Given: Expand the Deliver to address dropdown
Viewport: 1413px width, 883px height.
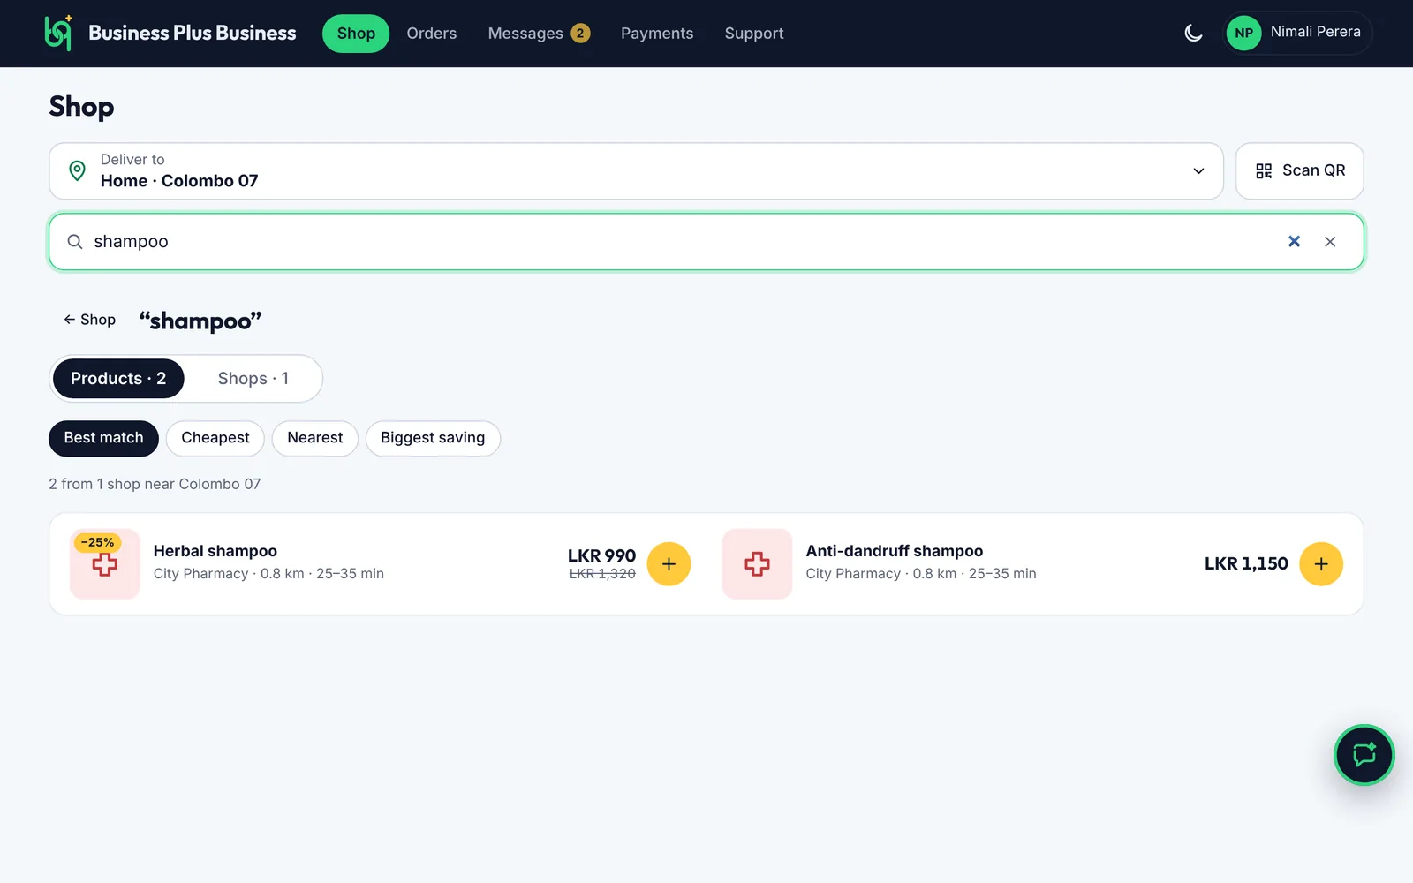Looking at the screenshot, I should (636, 171).
